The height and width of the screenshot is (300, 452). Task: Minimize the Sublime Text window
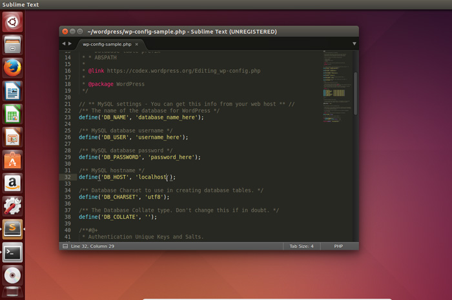click(72, 32)
